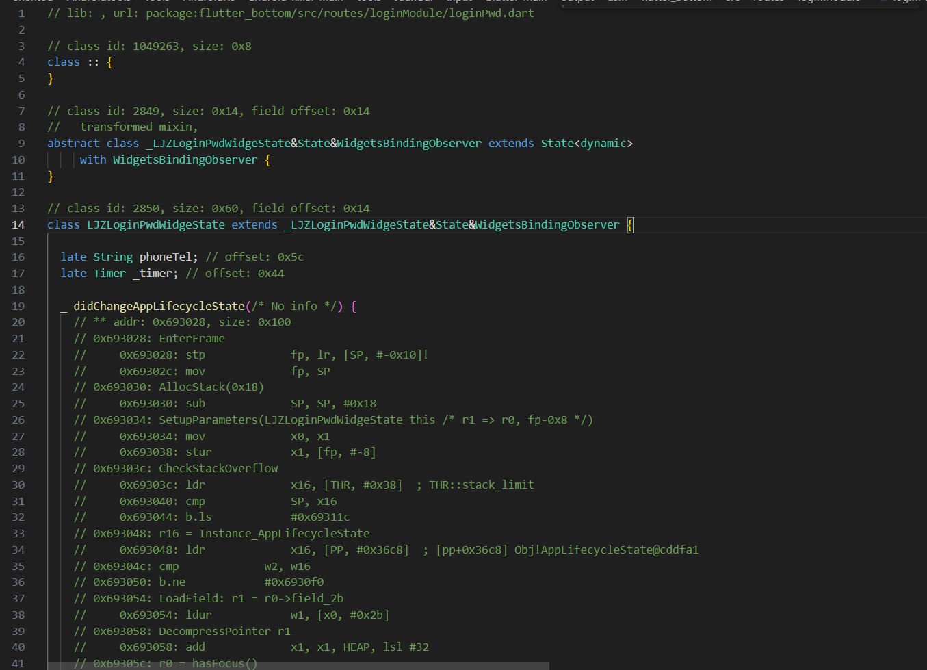
Task: Click the 'abstract' keyword on line 9
Action: click(x=73, y=143)
